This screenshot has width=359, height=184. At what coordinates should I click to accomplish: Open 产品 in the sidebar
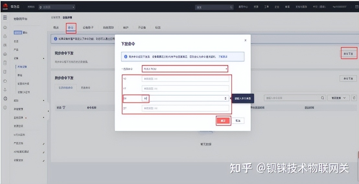(16, 50)
